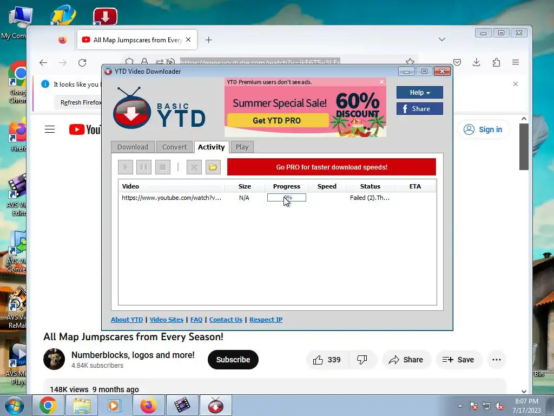554x416 pixels.
Task: Open more actions three-dot menu
Action: pos(497,360)
